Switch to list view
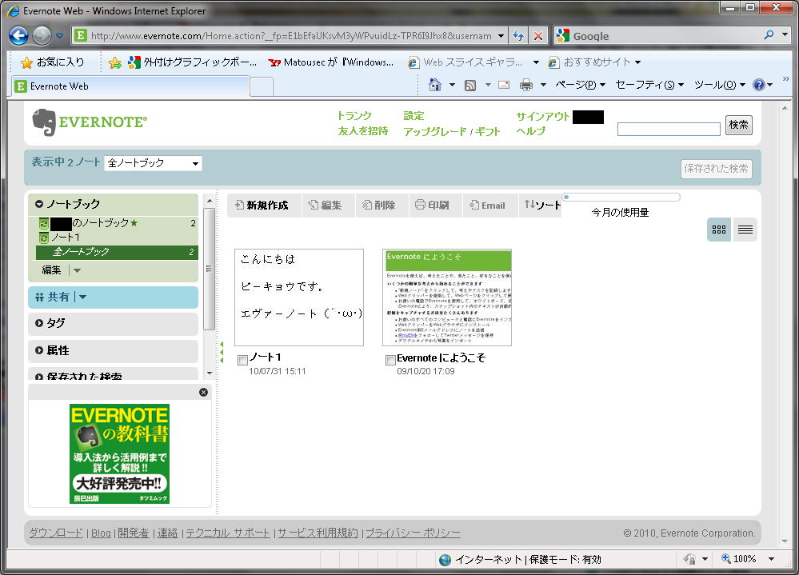The image size is (799, 575). pyautogui.click(x=745, y=230)
